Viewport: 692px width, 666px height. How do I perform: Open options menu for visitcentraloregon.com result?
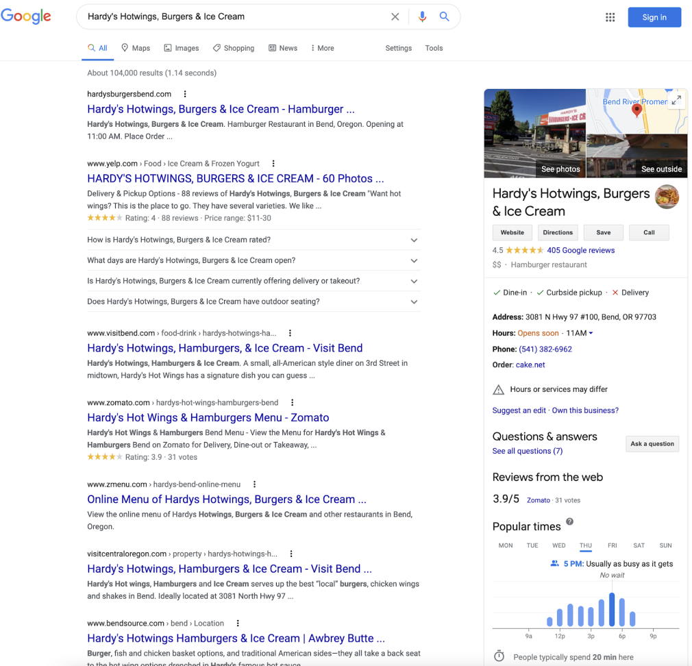[x=291, y=554]
